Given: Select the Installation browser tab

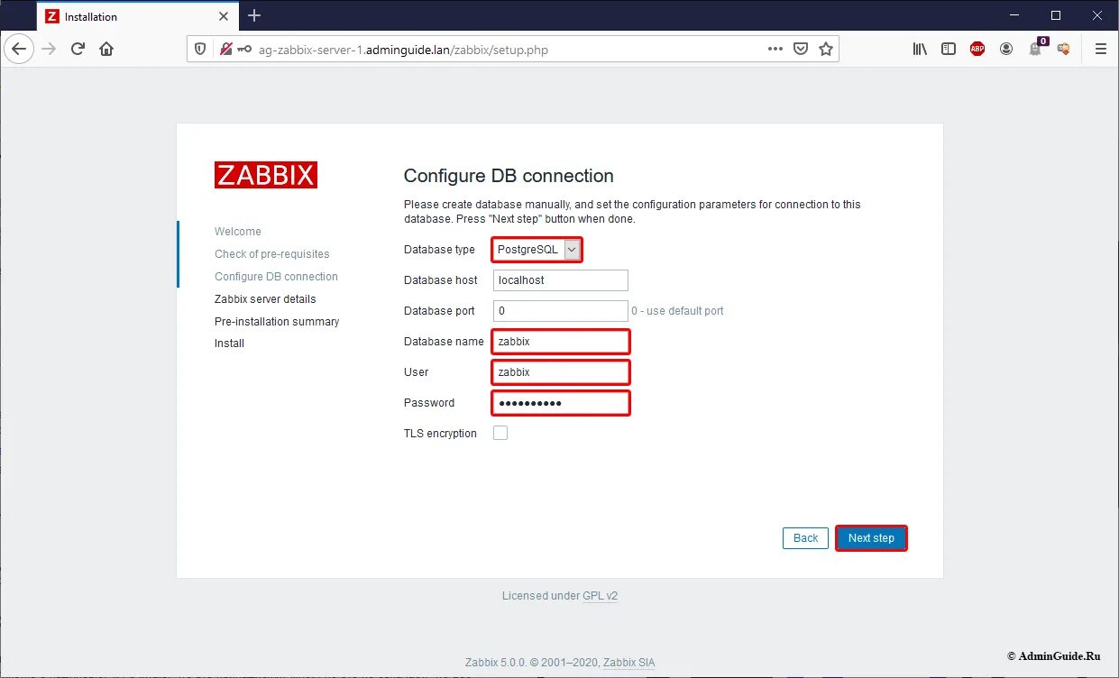Looking at the screenshot, I should [138, 16].
